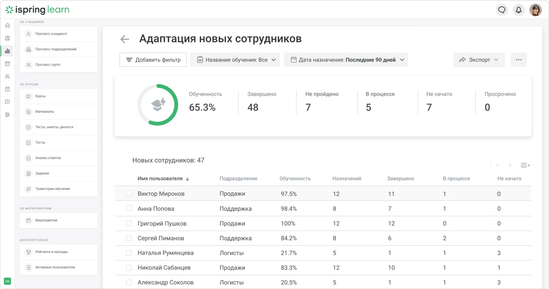Expand the Название обучения filter dropdown
Screen dimensions: 549x289
tap(235, 60)
